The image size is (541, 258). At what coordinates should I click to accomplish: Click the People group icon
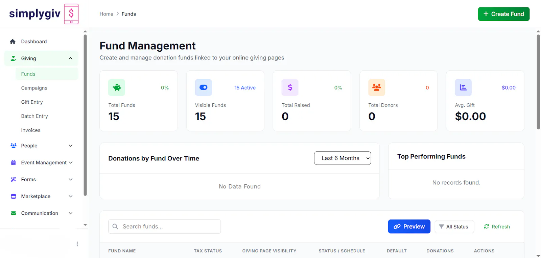tap(14, 146)
